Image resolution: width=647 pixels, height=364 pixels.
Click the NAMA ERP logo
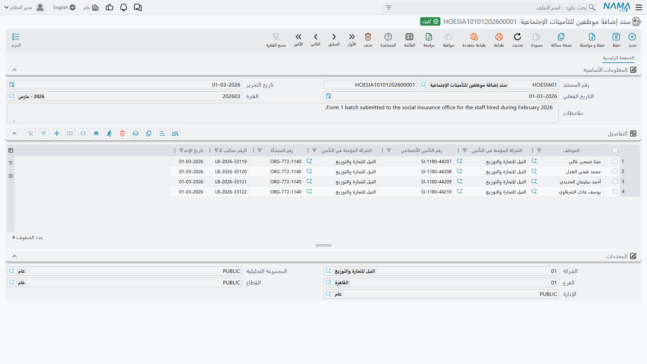pos(617,7)
